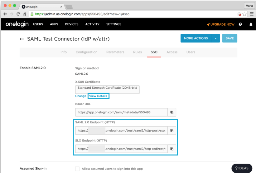This screenshot has height=173, width=256.
Task: Click the SAML 2.0 Endpoint field
Action: tap(121, 131)
